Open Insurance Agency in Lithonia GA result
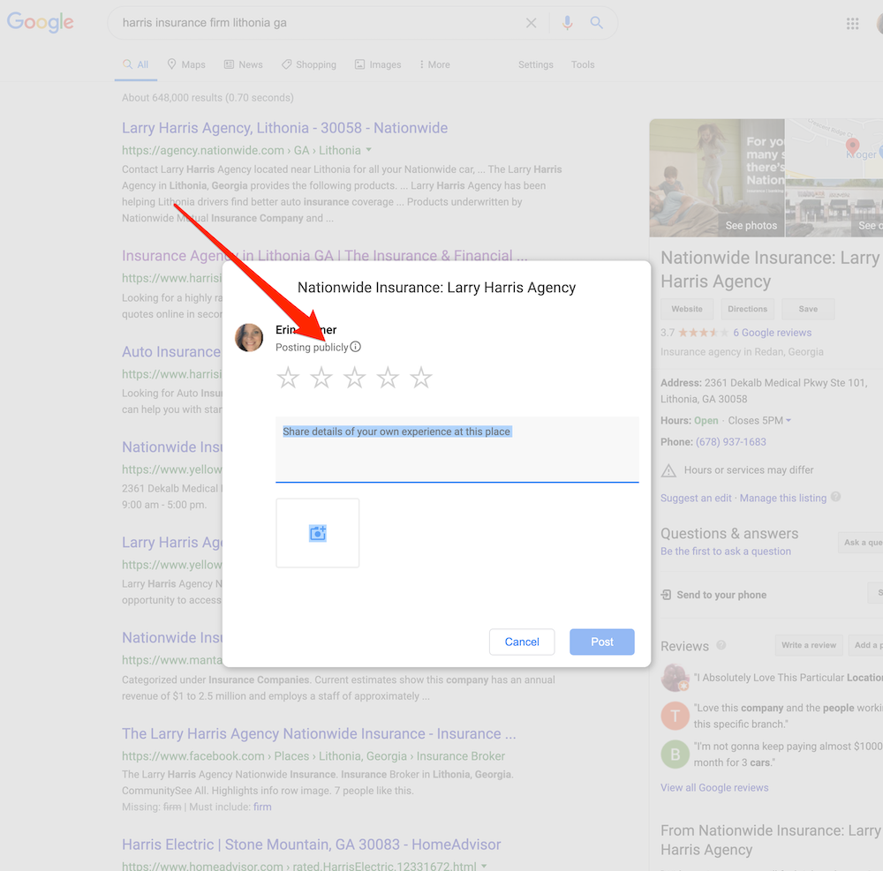Screen dimensions: 883x871 [324, 255]
